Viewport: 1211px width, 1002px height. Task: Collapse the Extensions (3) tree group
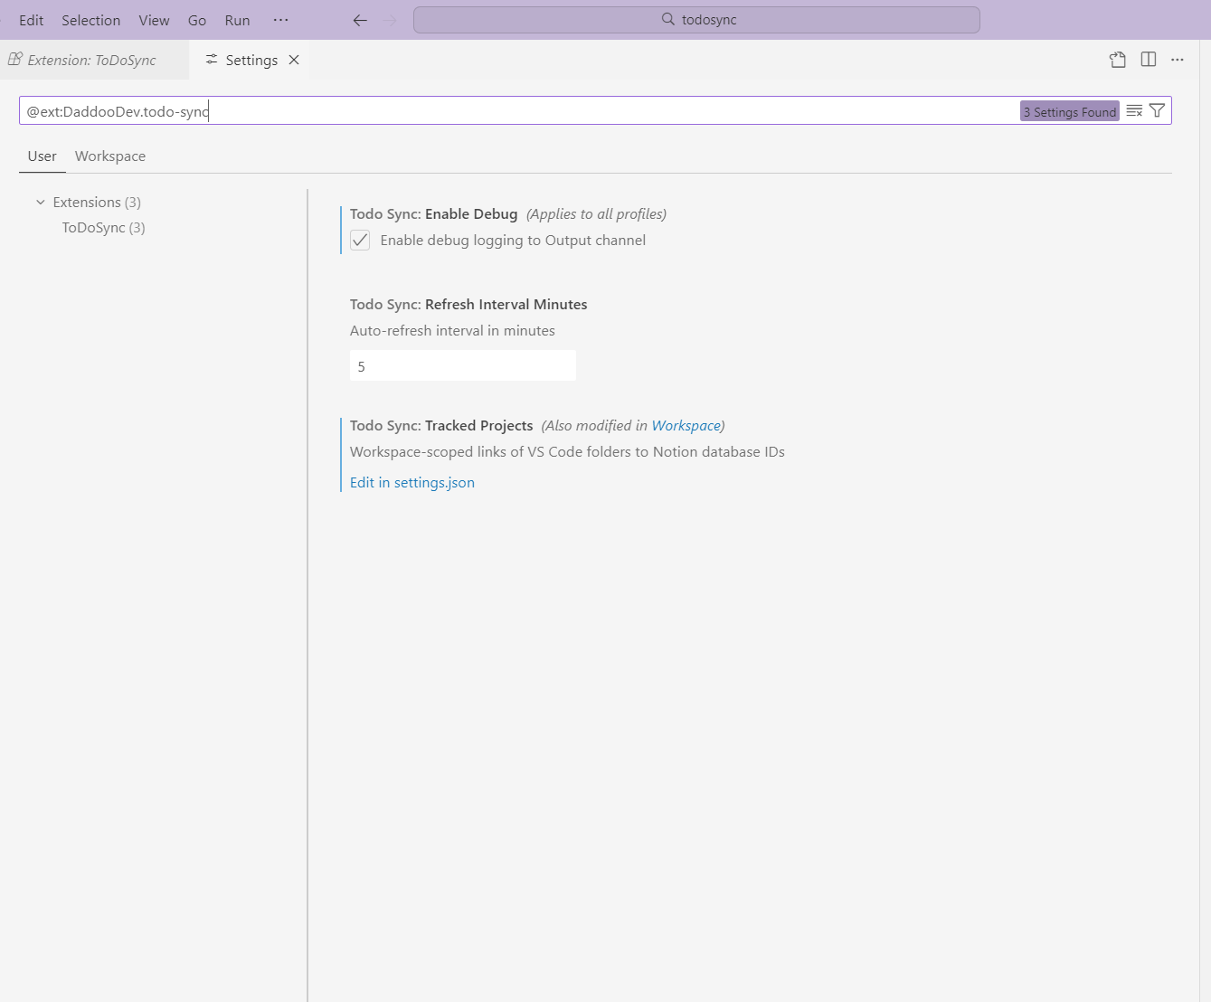41,202
